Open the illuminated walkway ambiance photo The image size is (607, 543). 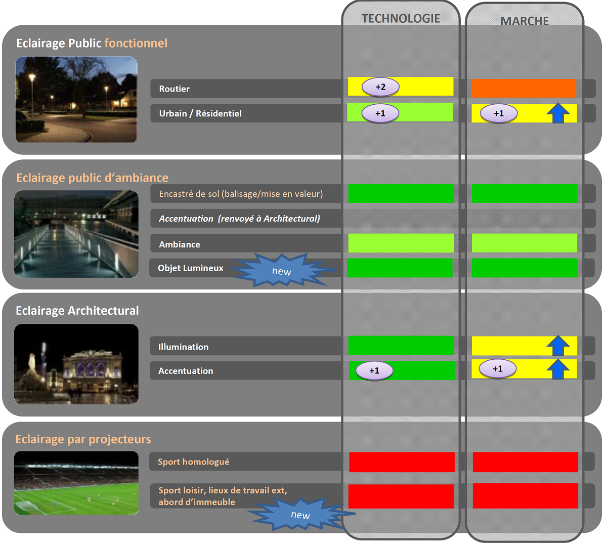coord(76,234)
